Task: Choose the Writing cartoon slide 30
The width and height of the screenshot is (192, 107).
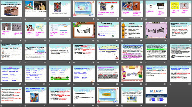Action: click(x=132, y=74)
